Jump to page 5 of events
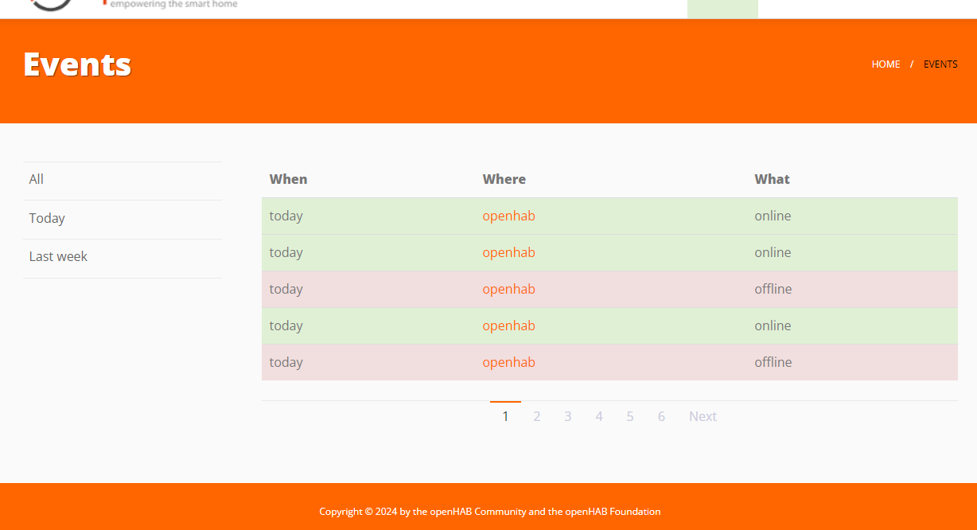This screenshot has height=530, width=977. click(x=630, y=416)
